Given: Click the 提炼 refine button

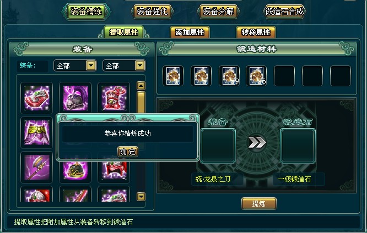Looking at the screenshot, I should coord(259,203).
